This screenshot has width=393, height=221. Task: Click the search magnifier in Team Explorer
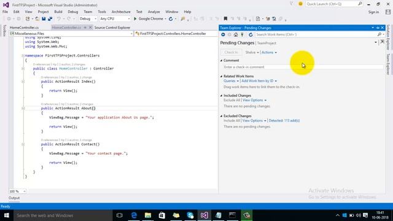click(379, 34)
